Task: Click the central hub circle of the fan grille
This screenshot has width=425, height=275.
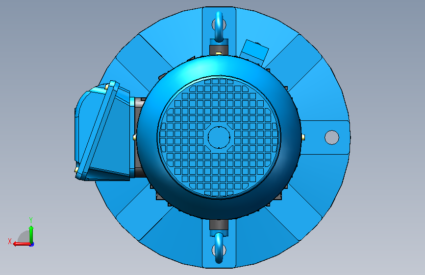Action: 219,137
